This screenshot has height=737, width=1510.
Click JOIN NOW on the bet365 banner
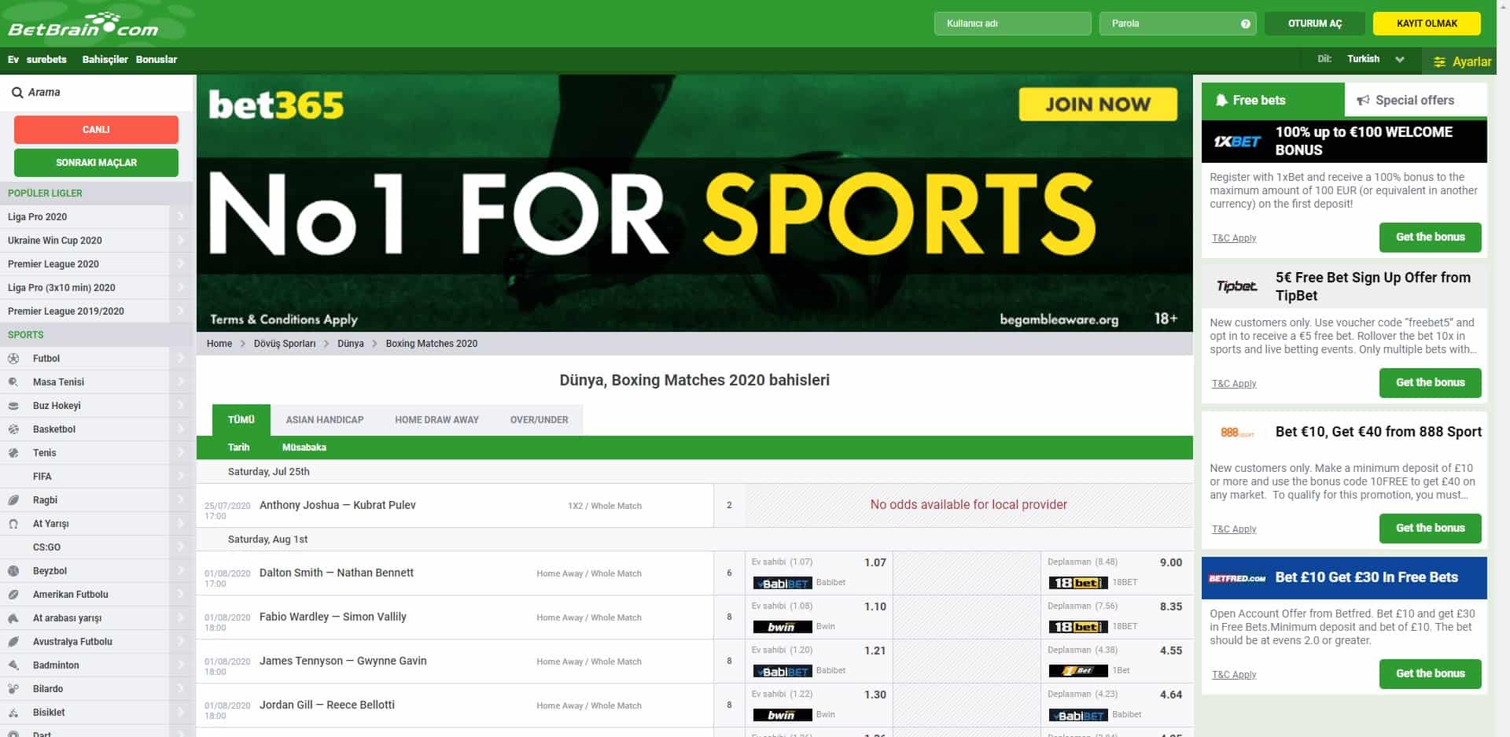(1098, 103)
